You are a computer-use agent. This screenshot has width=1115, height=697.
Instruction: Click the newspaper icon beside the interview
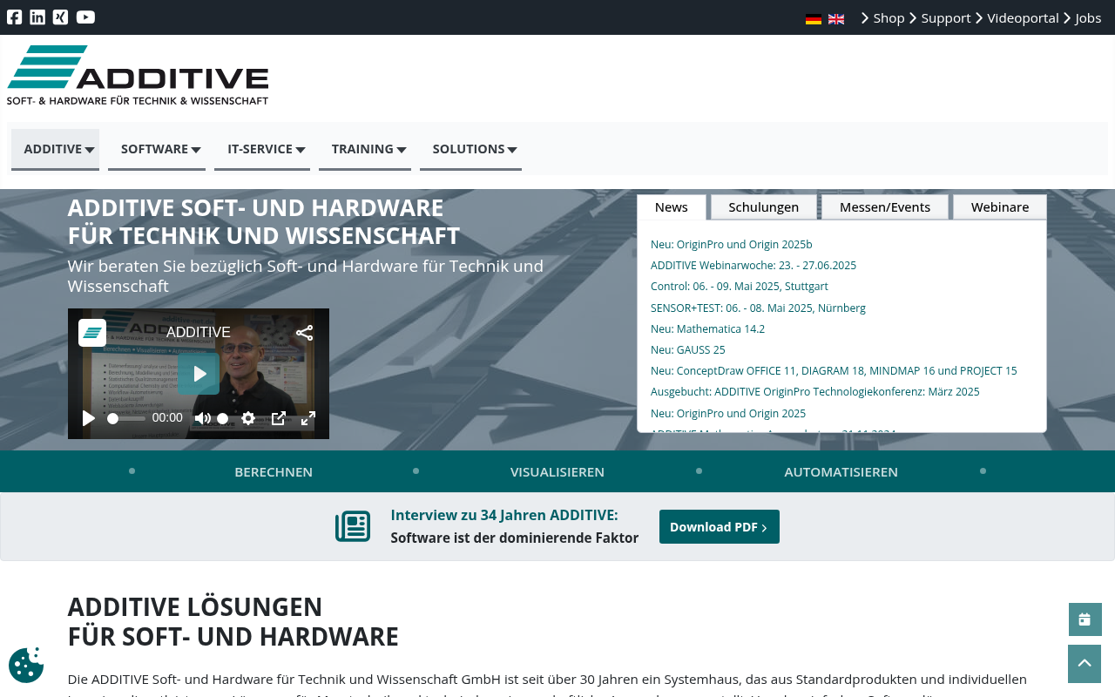(x=353, y=526)
